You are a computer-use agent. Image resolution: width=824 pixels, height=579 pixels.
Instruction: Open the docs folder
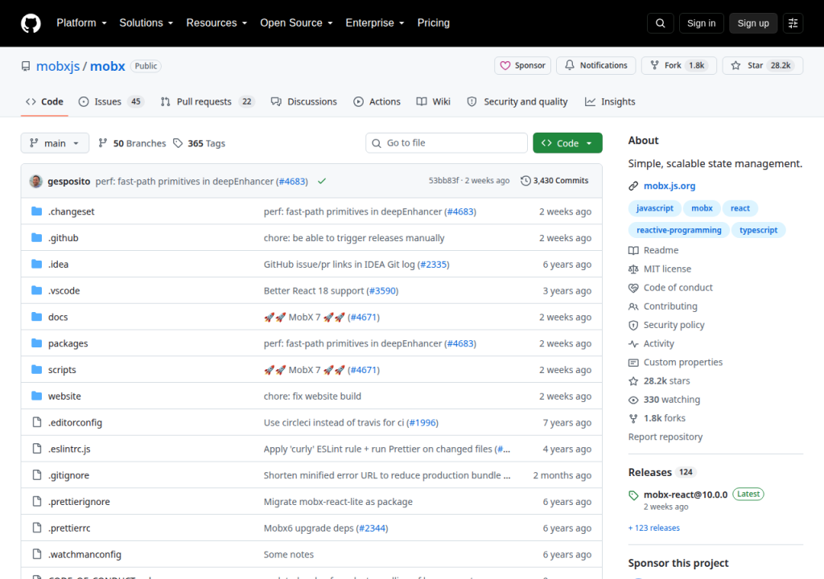[58, 317]
